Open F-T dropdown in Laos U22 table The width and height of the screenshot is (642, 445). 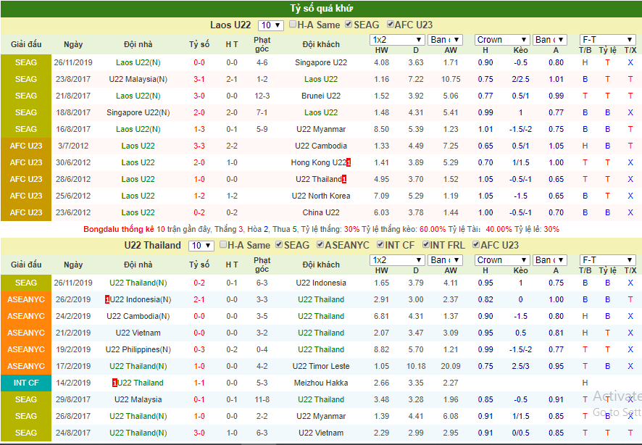tap(608, 40)
